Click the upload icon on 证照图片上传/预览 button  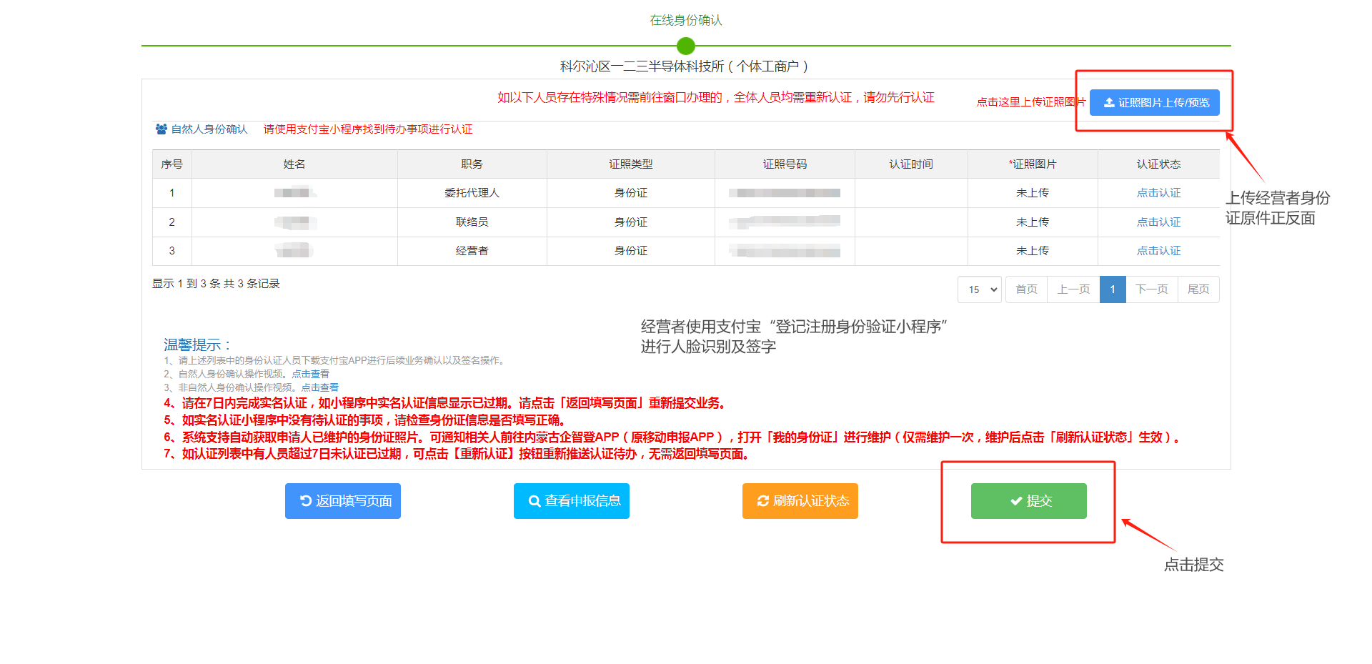[1109, 103]
